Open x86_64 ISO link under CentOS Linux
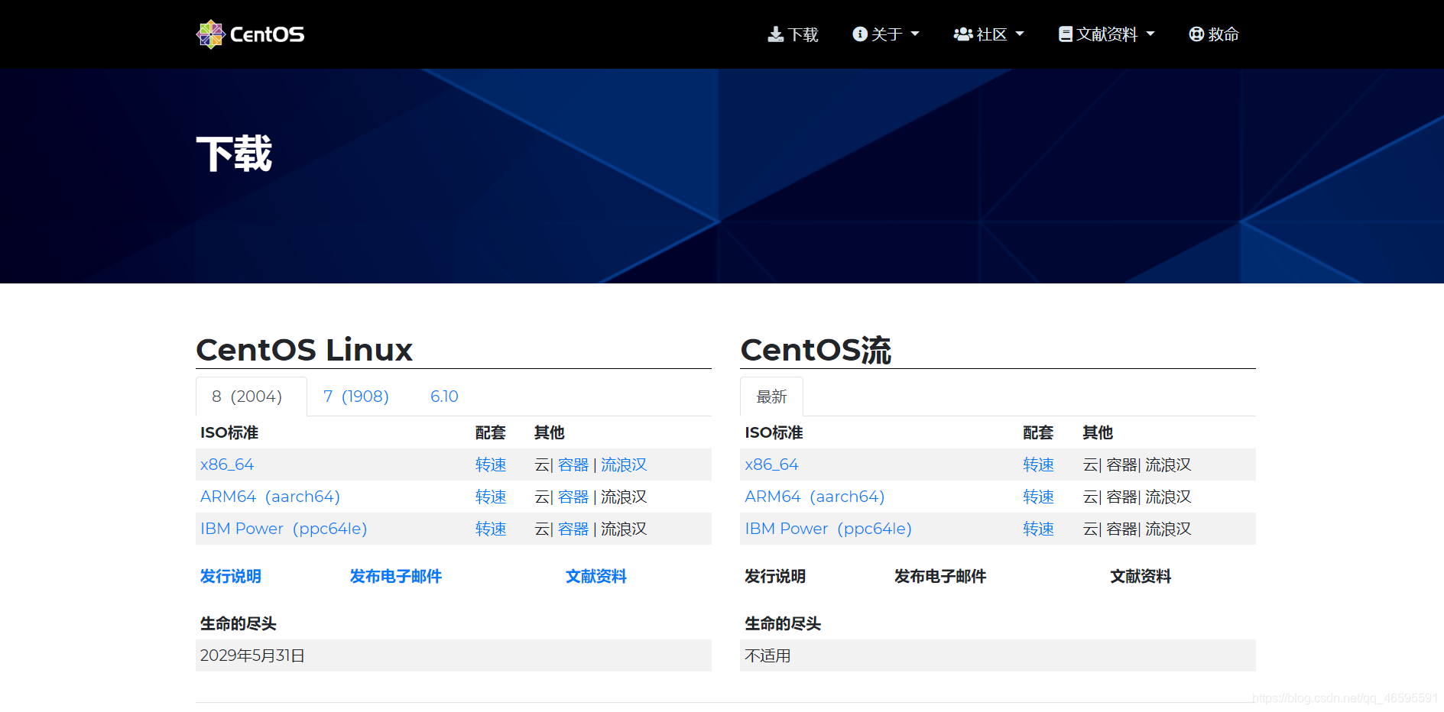The height and width of the screenshot is (712, 1444). pyautogui.click(x=227, y=464)
